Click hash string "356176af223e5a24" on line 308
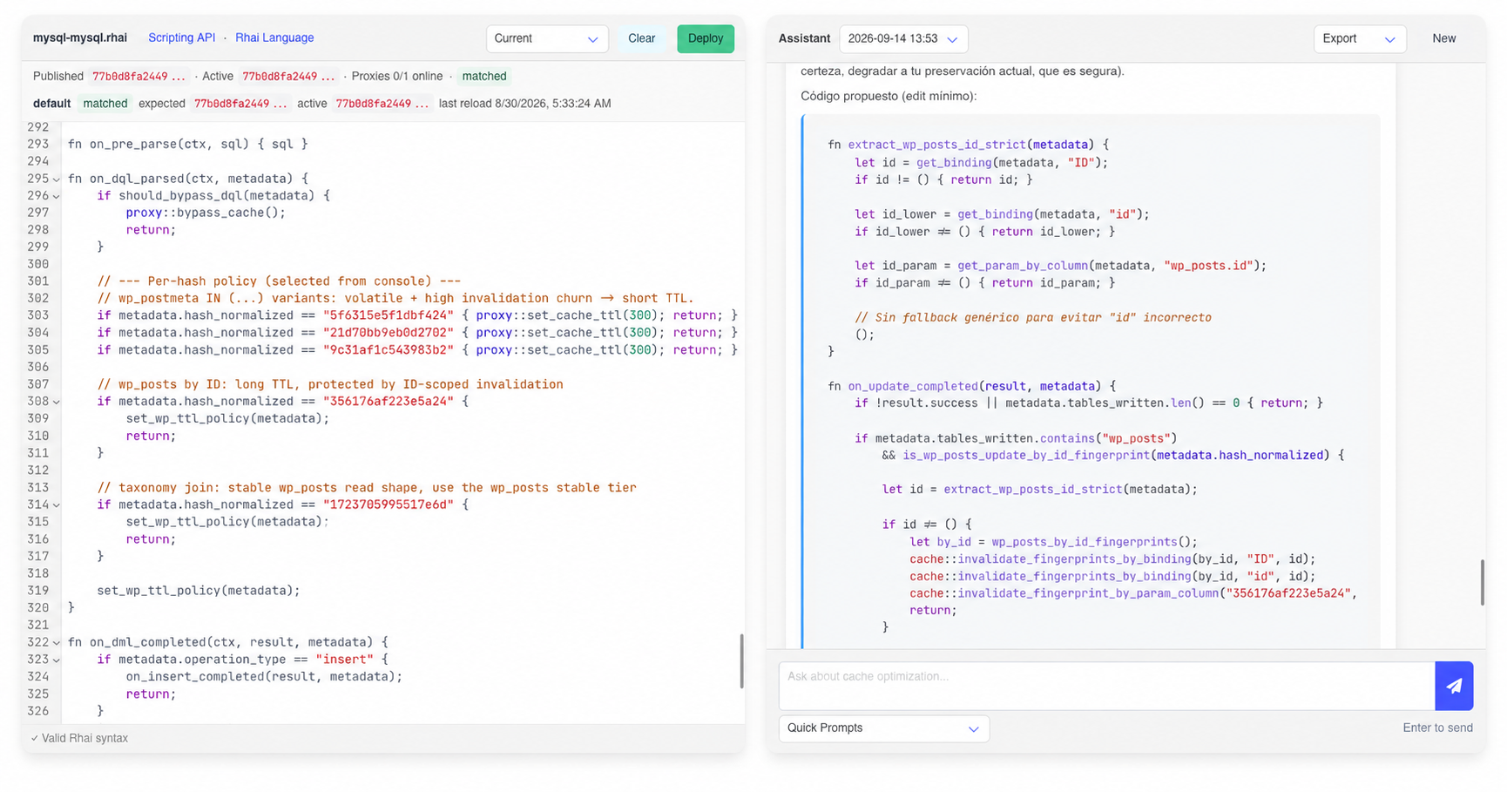Image resolution: width=1507 pixels, height=792 pixels. 389,402
